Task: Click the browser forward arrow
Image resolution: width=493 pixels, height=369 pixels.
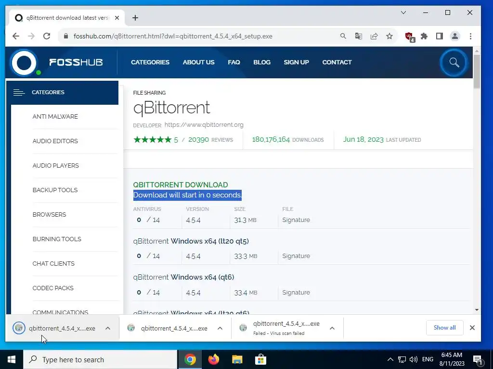Action: pos(31,36)
